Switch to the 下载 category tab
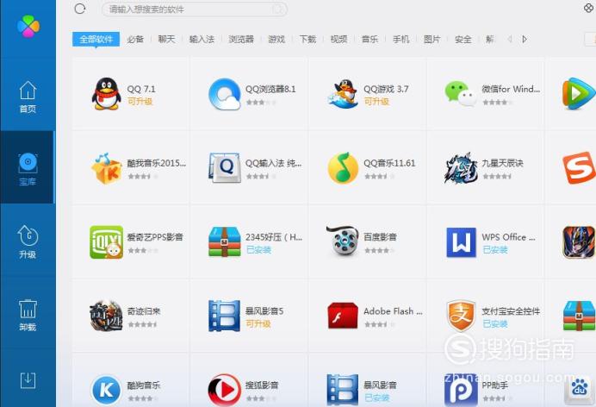 click(x=307, y=39)
